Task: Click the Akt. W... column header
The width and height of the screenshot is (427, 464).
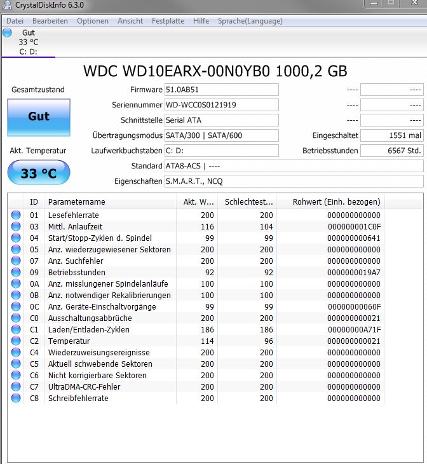Action: [x=197, y=202]
